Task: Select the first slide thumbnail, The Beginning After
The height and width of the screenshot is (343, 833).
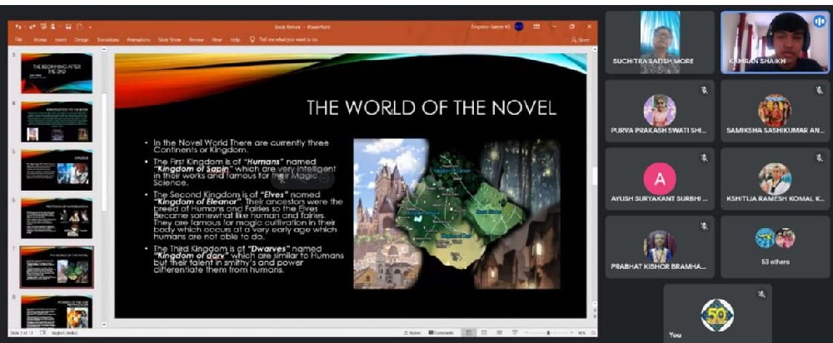Action: click(57, 72)
